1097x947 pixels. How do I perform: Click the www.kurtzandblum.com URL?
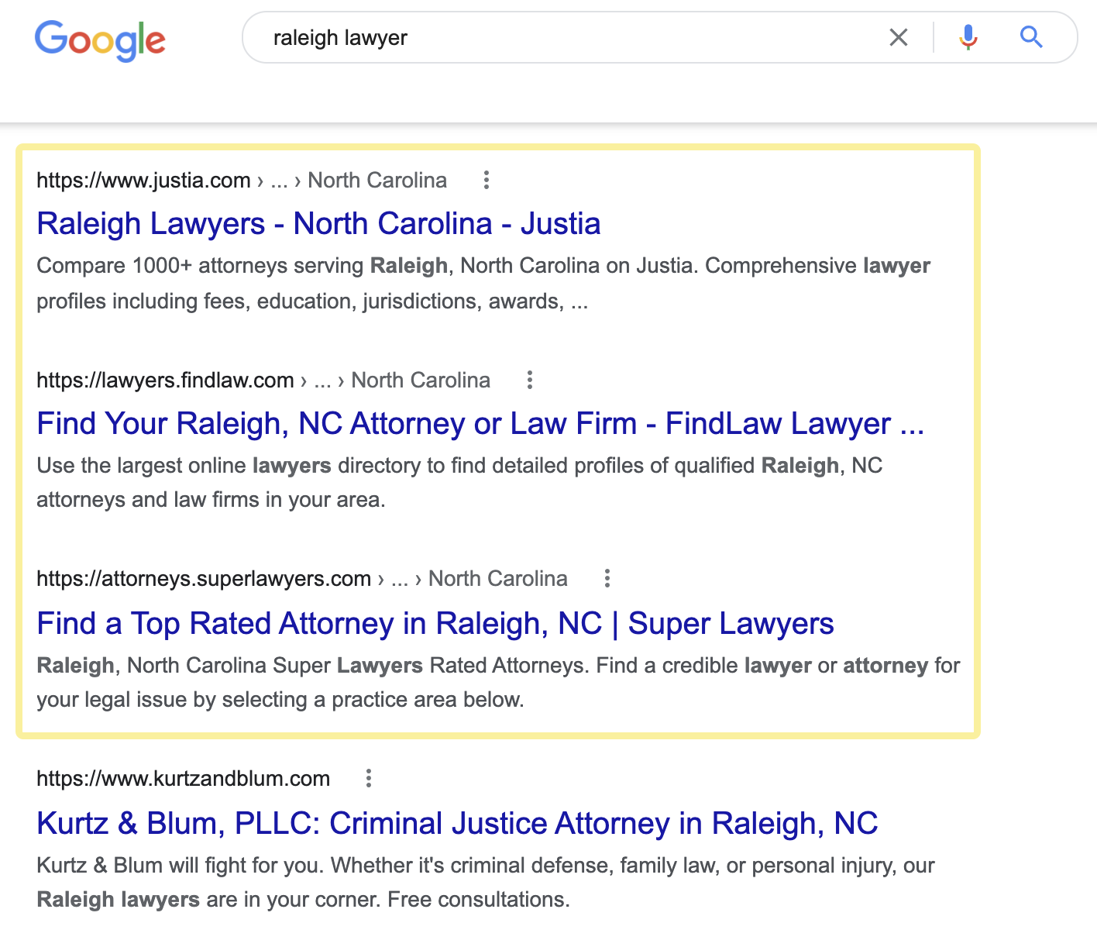pyautogui.click(x=184, y=779)
